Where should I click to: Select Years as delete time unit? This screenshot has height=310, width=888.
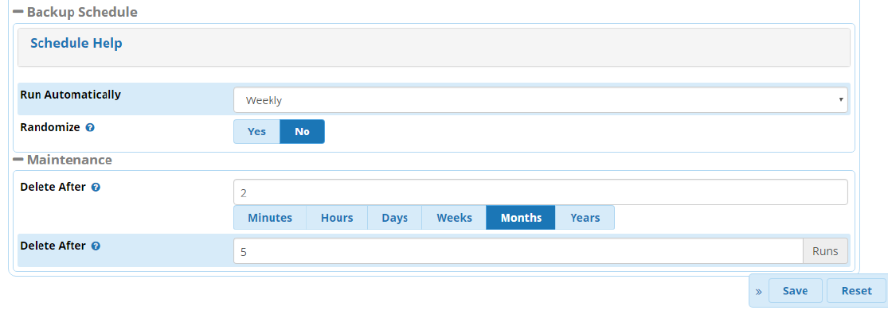(585, 218)
